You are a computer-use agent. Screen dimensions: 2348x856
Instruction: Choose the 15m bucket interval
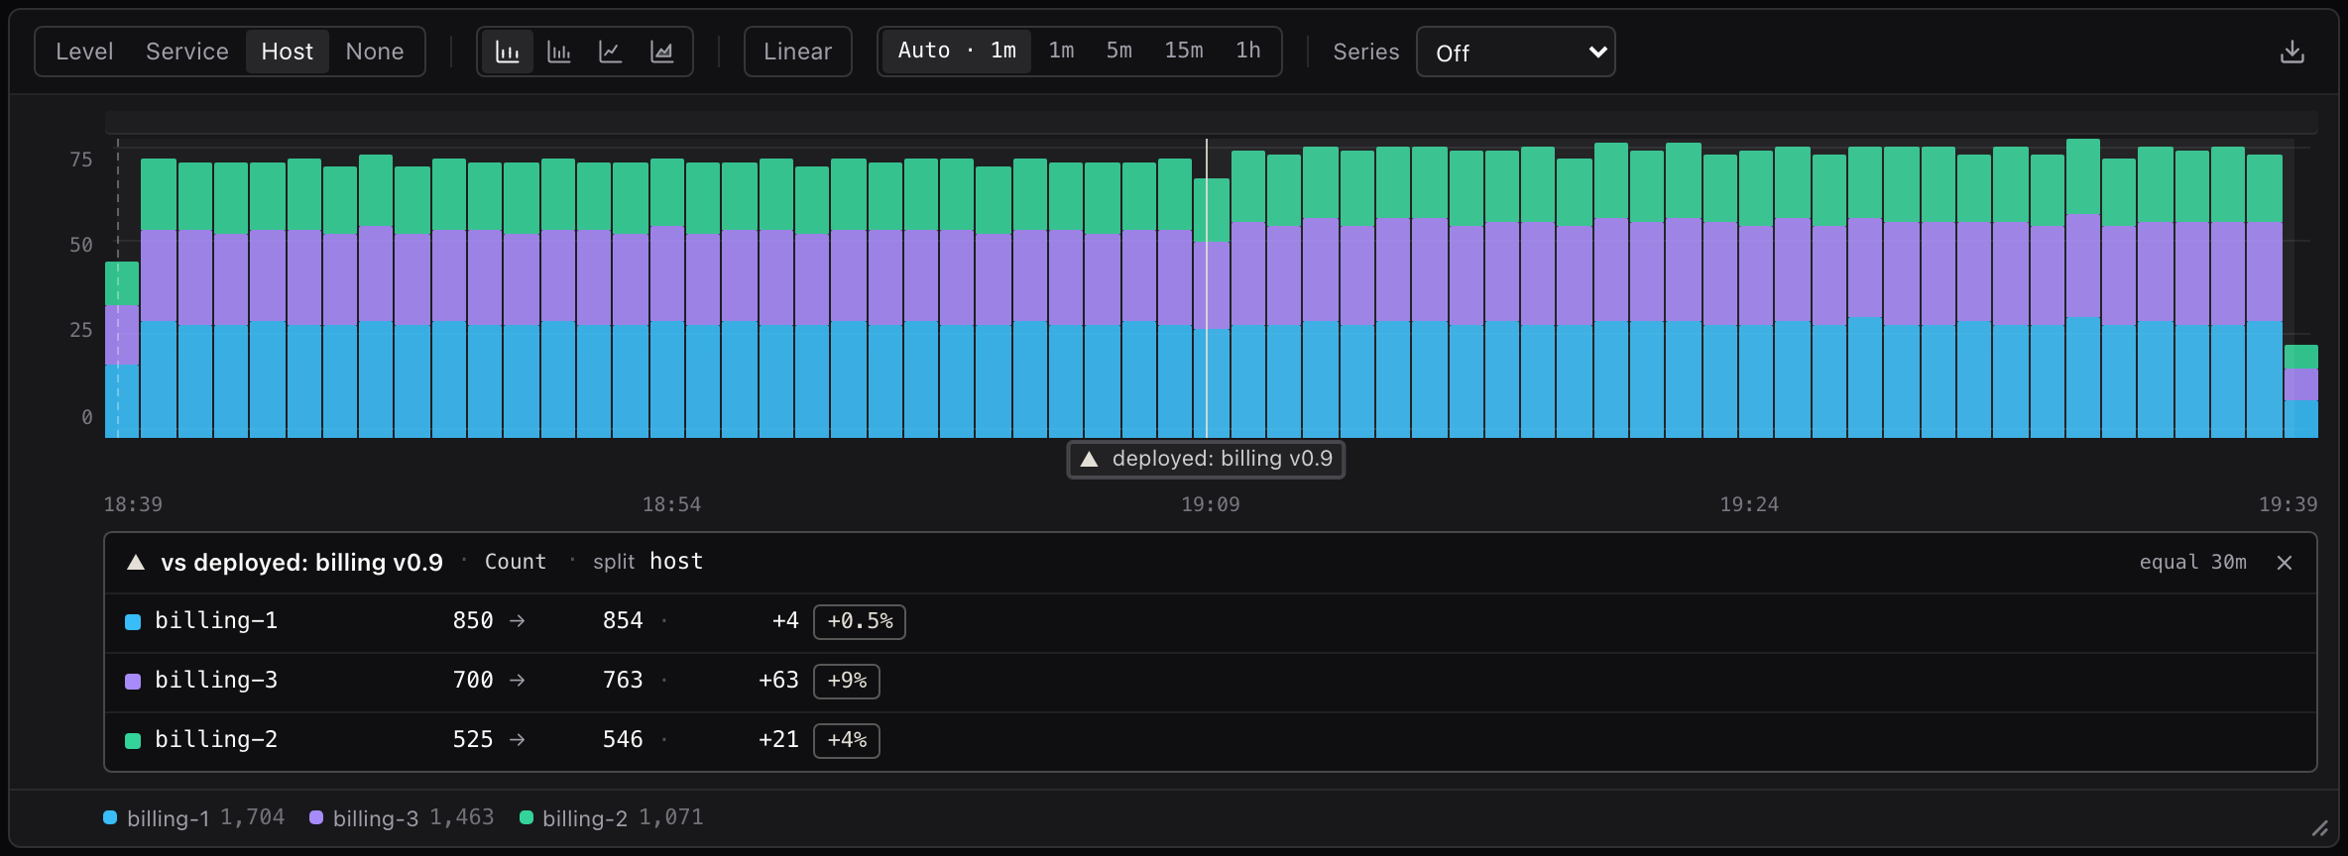coord(1184,51)
